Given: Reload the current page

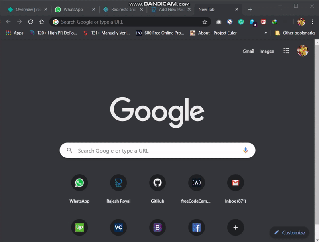Looking at the screenshot, I should 31,22.
